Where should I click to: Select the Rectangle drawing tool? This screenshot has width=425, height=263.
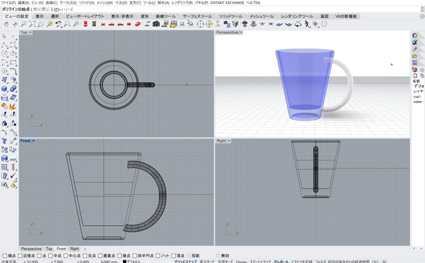tap(13, 63)
